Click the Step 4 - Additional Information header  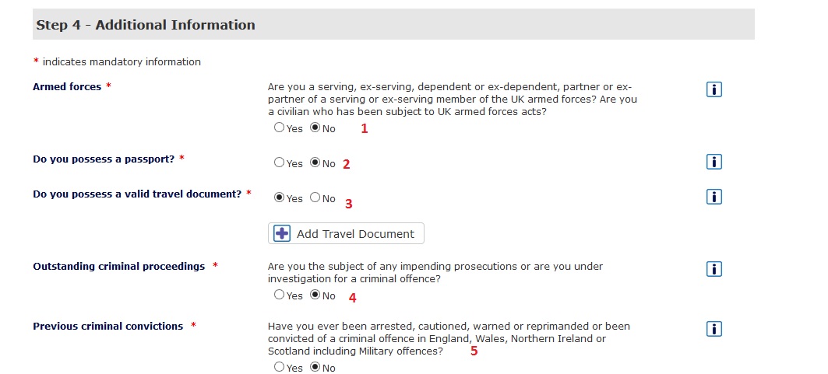coord(146,25)
